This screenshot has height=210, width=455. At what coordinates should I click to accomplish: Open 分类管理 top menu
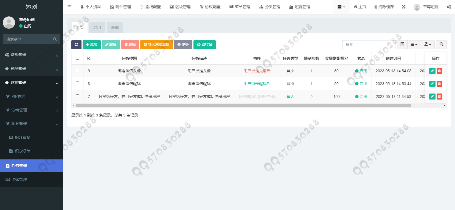pyautogui.click(x=270, y=7)
